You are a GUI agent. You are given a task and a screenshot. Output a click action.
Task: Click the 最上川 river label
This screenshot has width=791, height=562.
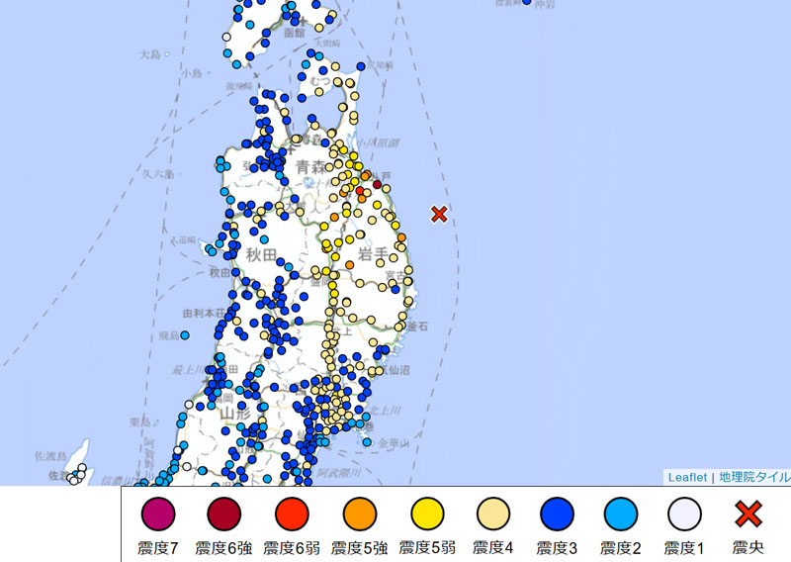(x=188, y=370)
